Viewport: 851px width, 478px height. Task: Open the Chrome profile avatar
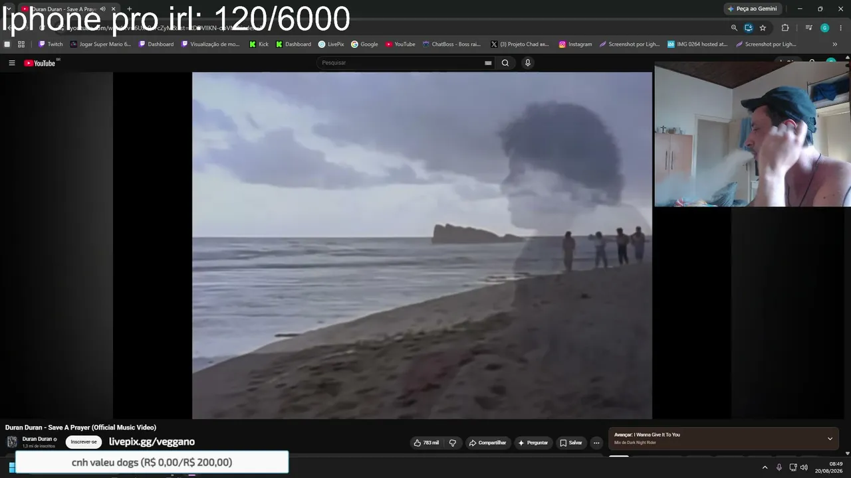click(x=824, y=28)
